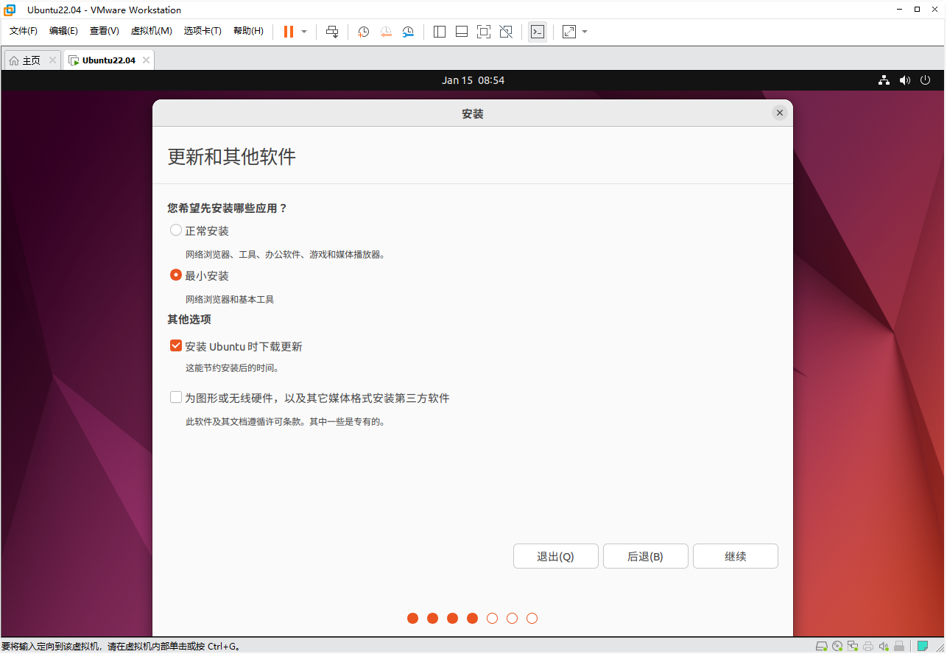The height and width of the screenshot is (654, 947).
Task: Click the USB device status bar icon
Action: pos(899,647)
